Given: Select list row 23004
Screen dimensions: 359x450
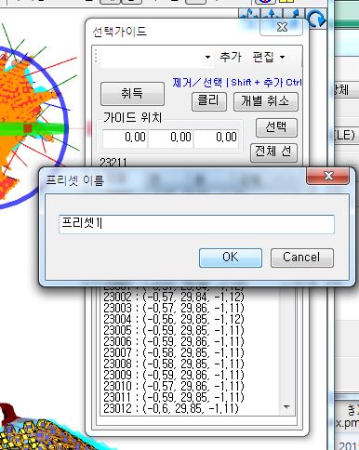Looking at the screenshot, I should (x=174, y=319).
